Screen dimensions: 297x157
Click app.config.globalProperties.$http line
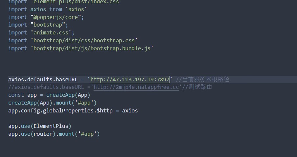[x=73, y=110]
